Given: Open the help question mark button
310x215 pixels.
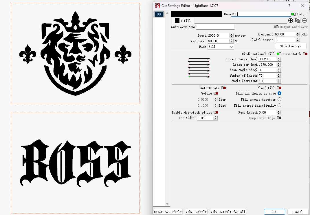Looking at the screenshot, I should pos(289,5).
